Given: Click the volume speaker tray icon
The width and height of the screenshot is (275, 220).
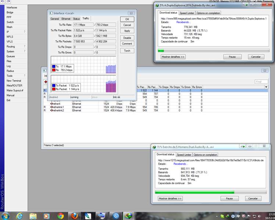Looking at the screenshot, I should 260,216.
